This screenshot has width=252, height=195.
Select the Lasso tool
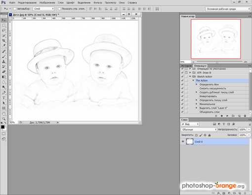(x=3, y=31)
